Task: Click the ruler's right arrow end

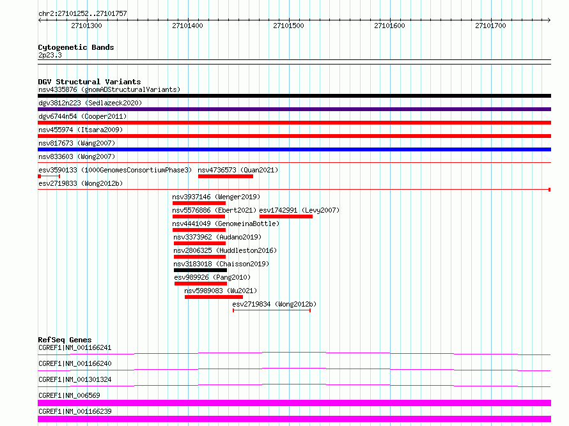Action: click(x=549, y=20)
